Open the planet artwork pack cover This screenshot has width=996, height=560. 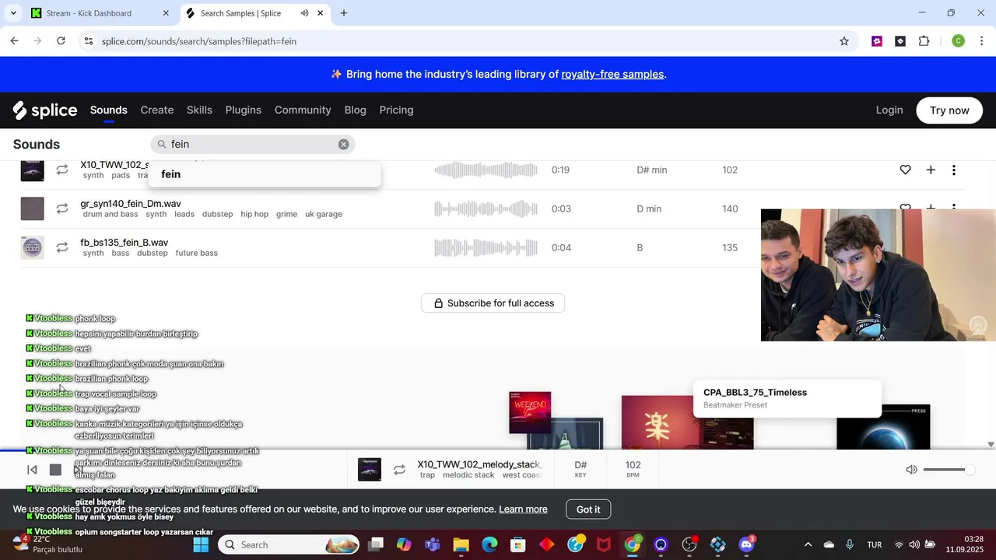coord(883,427)
